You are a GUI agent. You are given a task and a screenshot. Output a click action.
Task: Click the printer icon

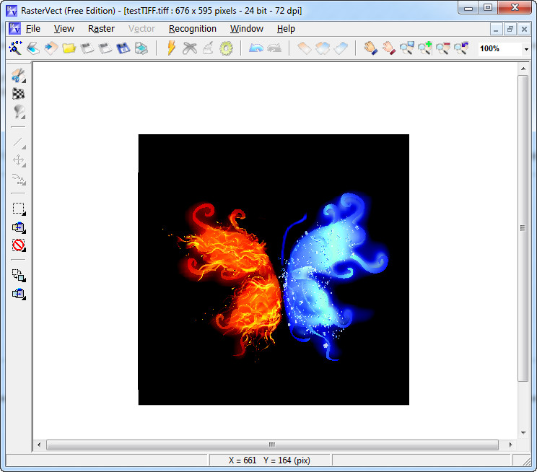[x=141, y=48]
